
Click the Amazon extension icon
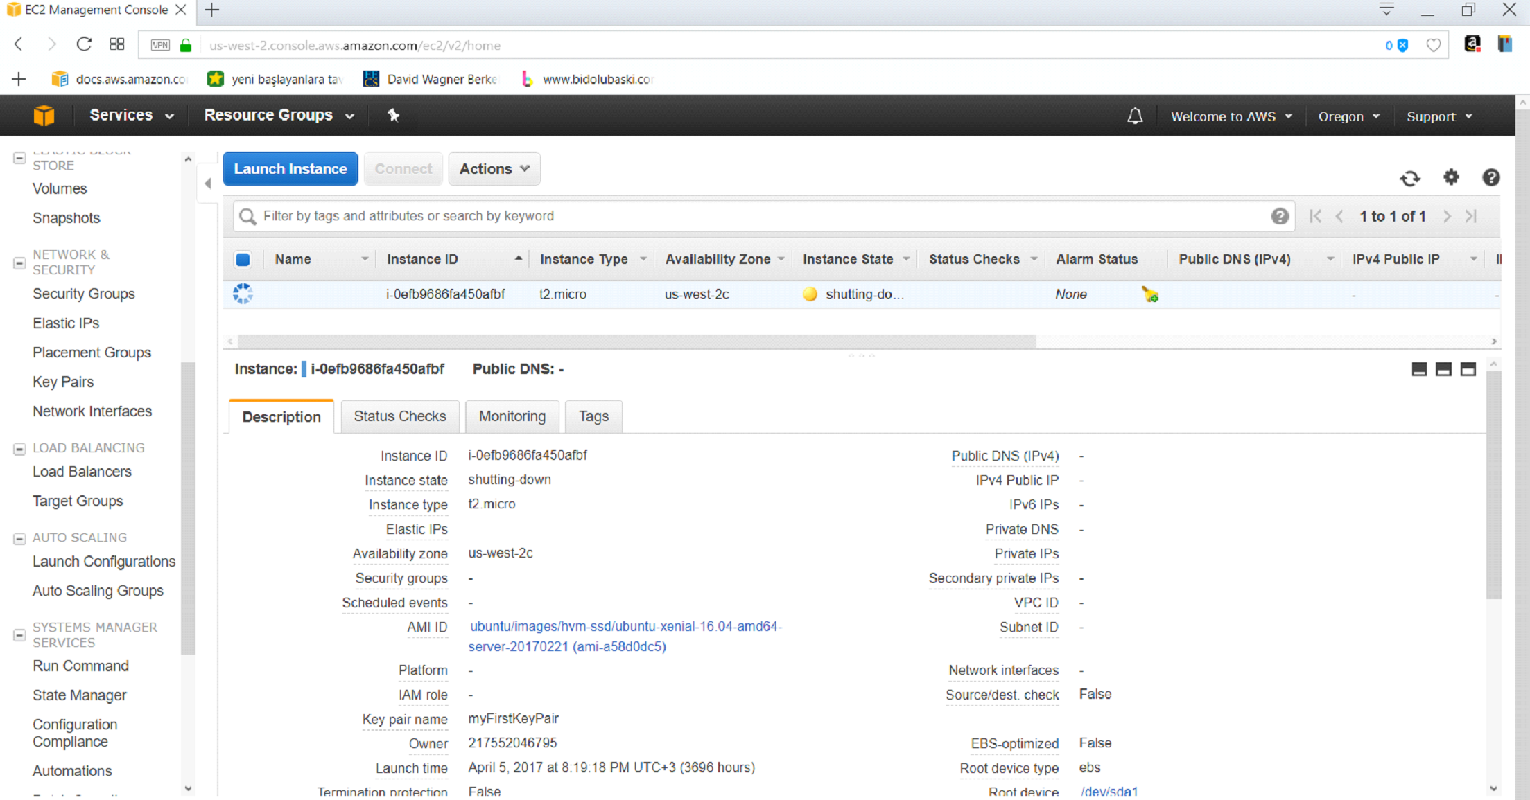pos(1472,44)
